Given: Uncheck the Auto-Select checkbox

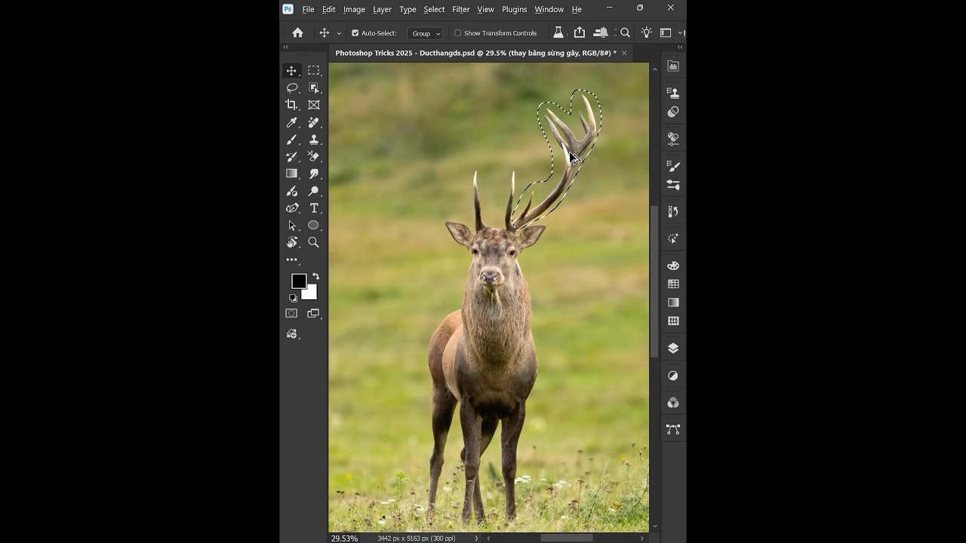Looking at the screenshot, I should 355,33.
